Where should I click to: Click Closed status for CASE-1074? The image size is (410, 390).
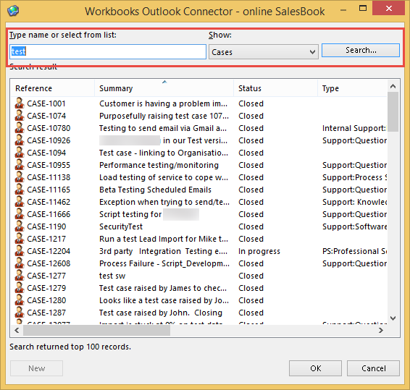tap(251, 116)
